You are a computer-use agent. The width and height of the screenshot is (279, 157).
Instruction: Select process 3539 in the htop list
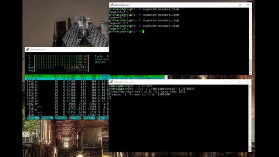(67, 84)
